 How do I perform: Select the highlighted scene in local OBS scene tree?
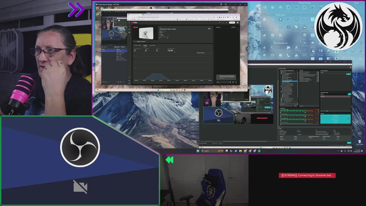pyautogui.click(x=290, y=81)
